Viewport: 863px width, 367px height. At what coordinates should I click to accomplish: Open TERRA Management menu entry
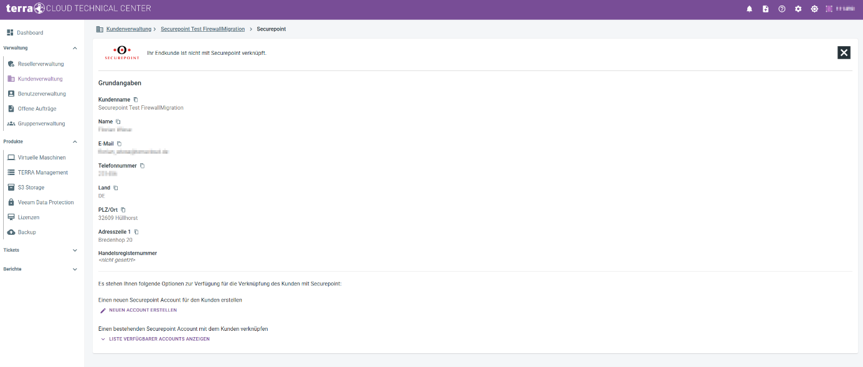(44, 173)
